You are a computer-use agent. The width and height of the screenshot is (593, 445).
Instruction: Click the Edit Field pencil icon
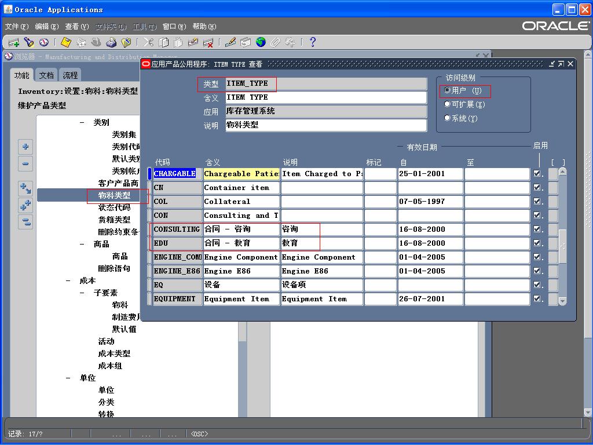pos(230,42)
